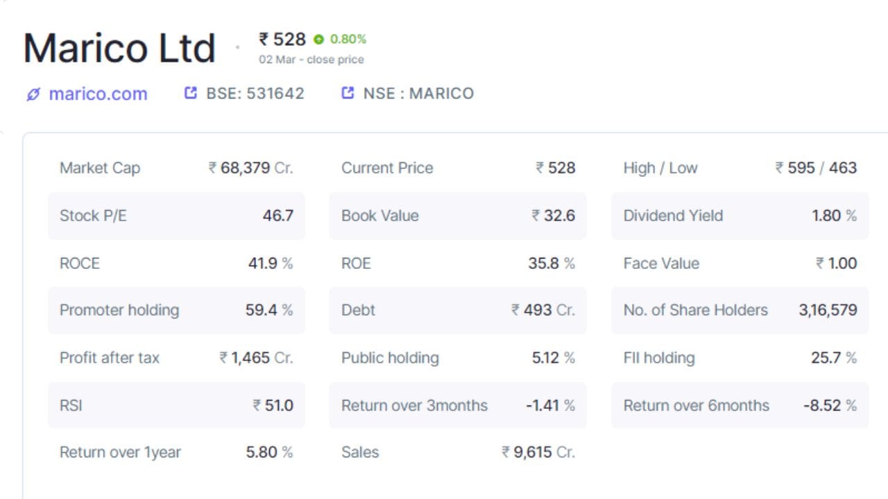This screenshot has height=499, width=888.
Task: Click the rupee symbol next to Market Cap value
Action: [212, 168]
